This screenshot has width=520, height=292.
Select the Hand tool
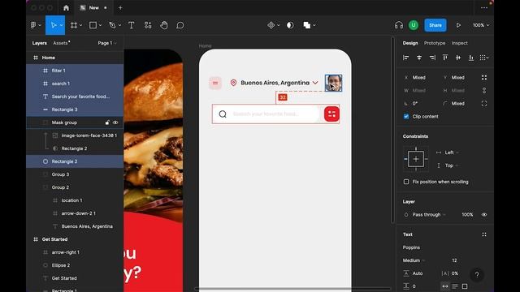[164, 25]
